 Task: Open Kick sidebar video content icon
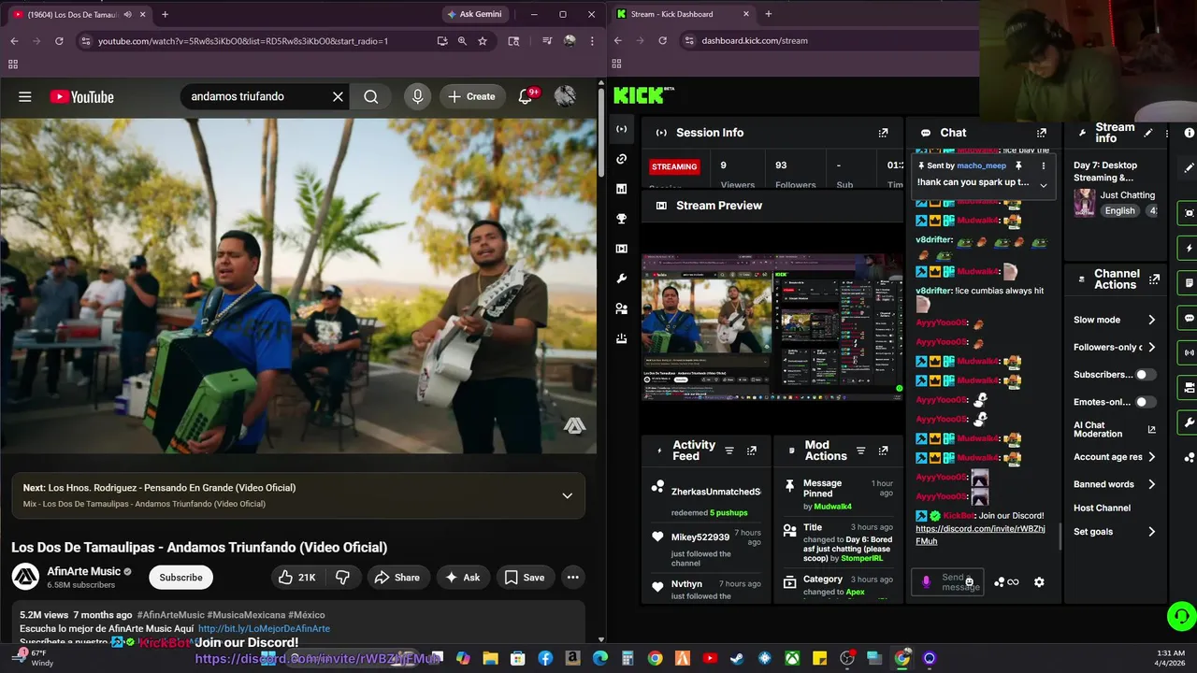[x=621, y=249]
